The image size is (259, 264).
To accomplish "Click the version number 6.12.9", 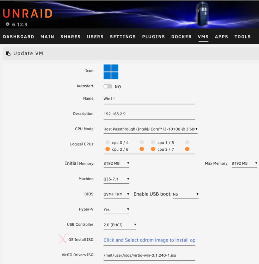I will pyautogui.click(x=20, y=25).
